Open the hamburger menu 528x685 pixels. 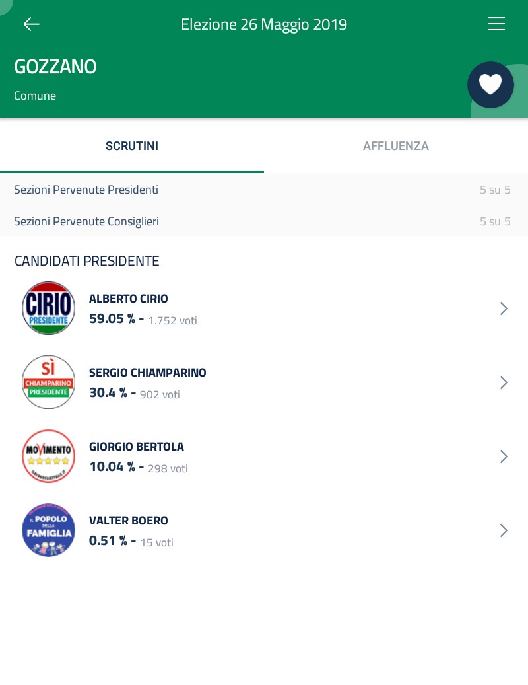point(496,24)
